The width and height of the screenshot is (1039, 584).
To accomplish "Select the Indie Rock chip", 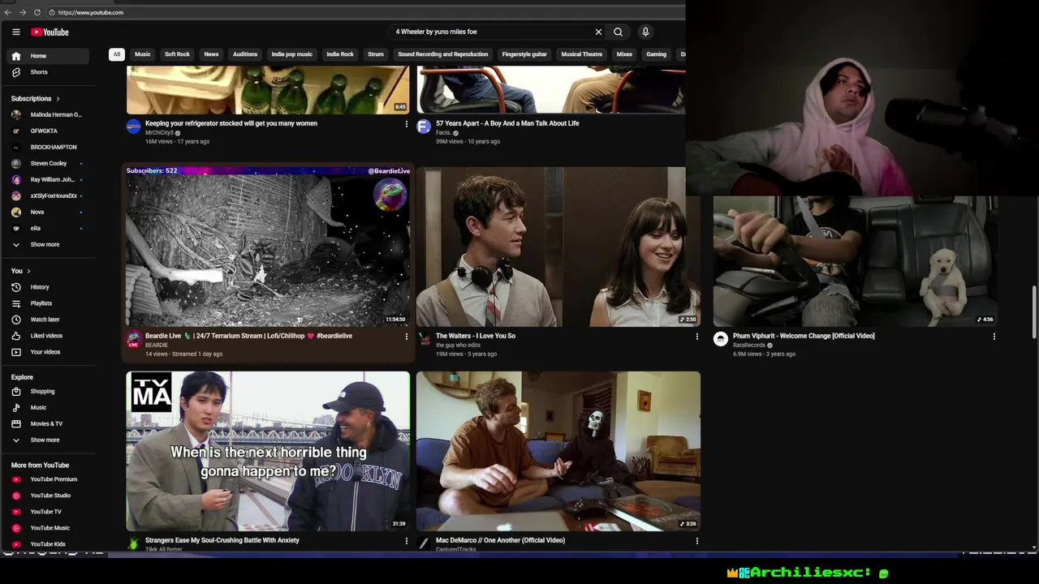I will click(340, 54).
